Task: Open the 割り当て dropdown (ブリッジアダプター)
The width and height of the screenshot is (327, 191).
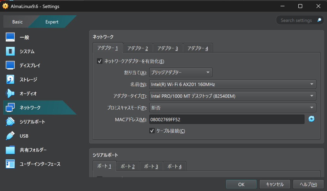Action: 181,73
